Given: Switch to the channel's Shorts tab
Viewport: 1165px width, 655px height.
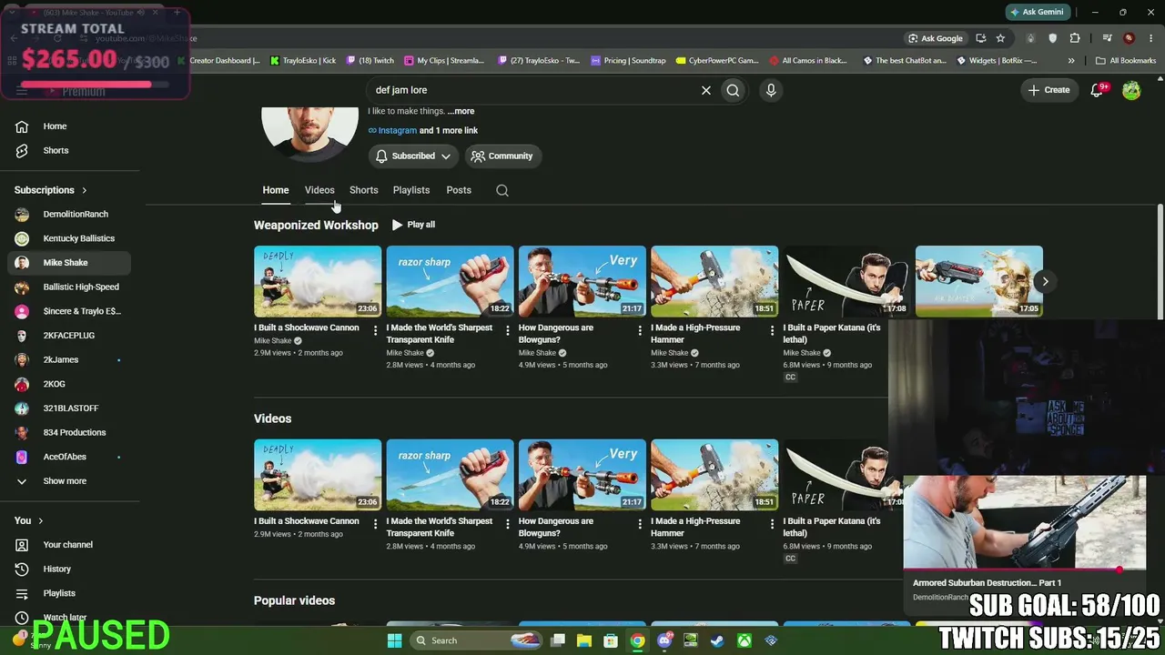Looking at the screenshot, I should (x=364, y=190).
